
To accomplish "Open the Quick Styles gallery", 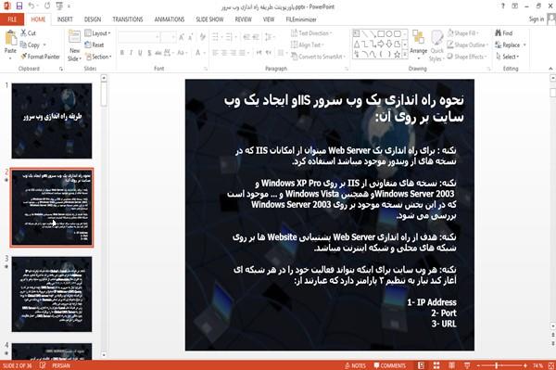I will (436, 45).
